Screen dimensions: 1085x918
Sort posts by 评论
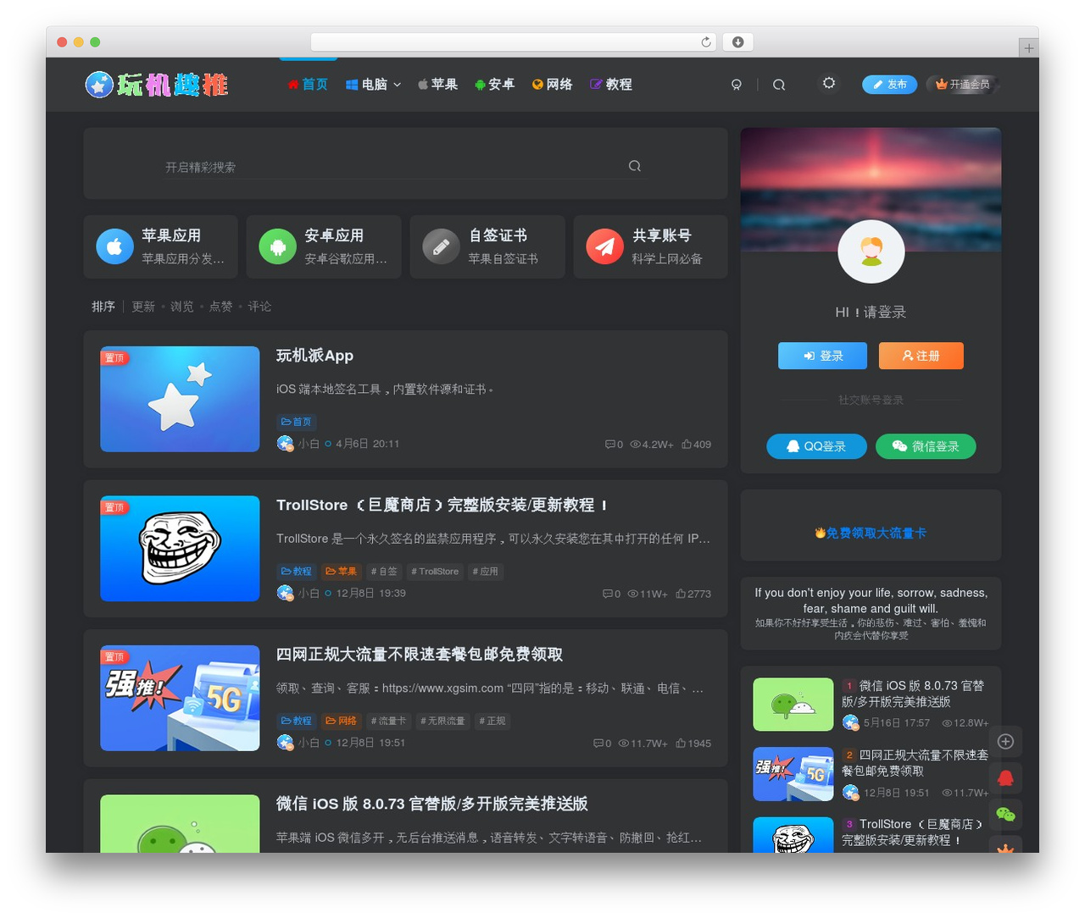[259, 307]
